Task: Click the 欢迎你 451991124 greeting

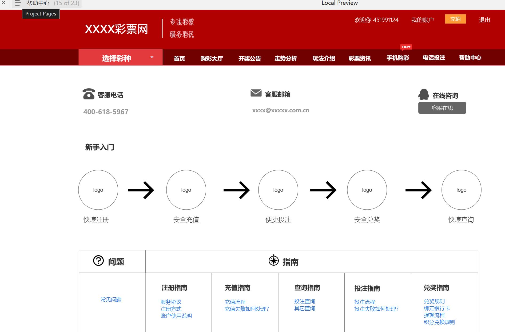Action: point(376,20)
